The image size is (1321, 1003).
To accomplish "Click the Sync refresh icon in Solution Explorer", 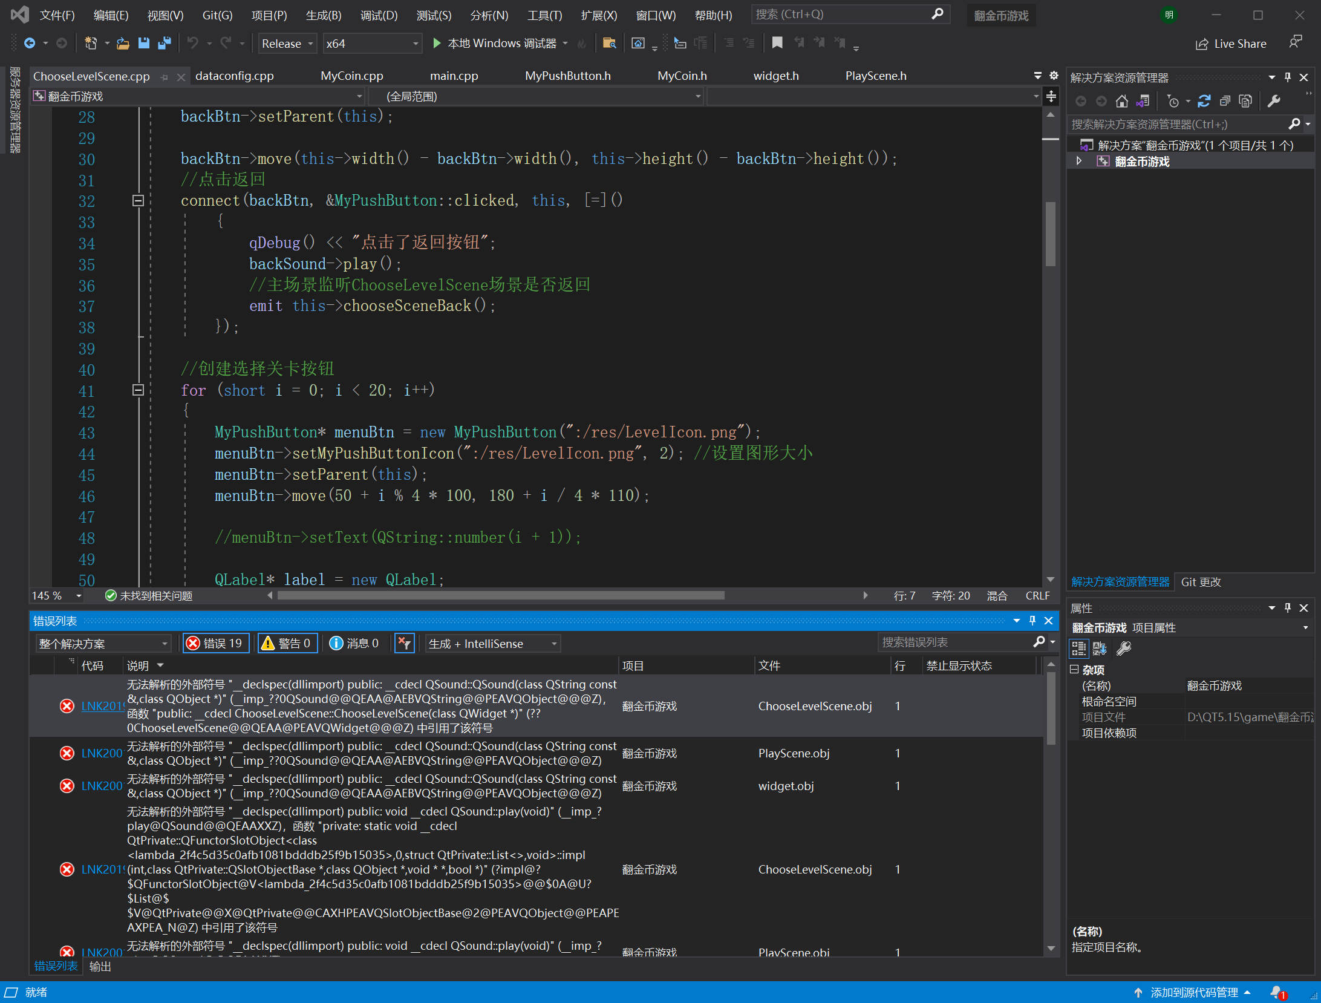I will pyautogui.click(x=1204, y=101).
